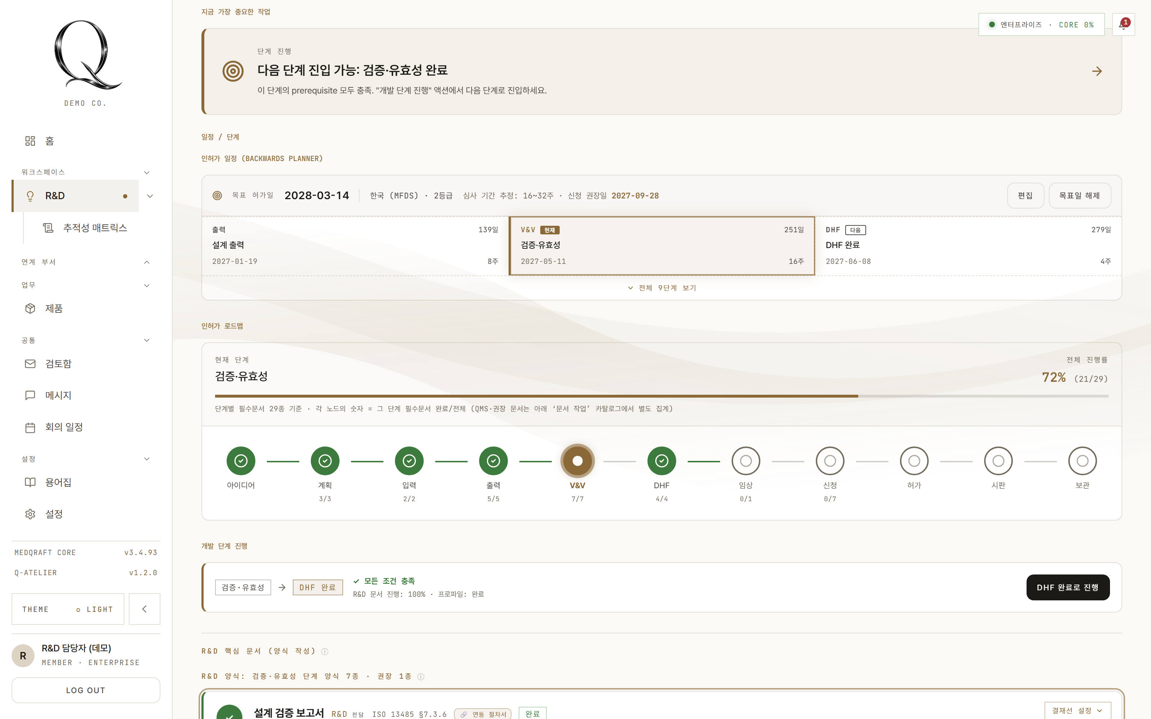Expand the R&D submenu chevron
Screen dimensions: 1151x719
click(150, 196)
